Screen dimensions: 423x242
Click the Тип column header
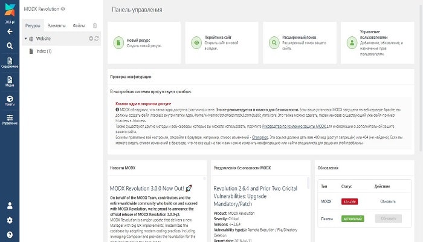click(324, 186)
